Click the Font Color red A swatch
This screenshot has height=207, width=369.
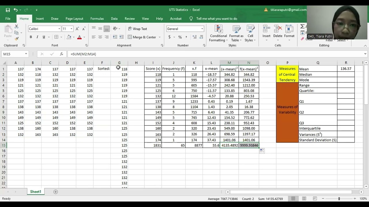coord(79,37)
